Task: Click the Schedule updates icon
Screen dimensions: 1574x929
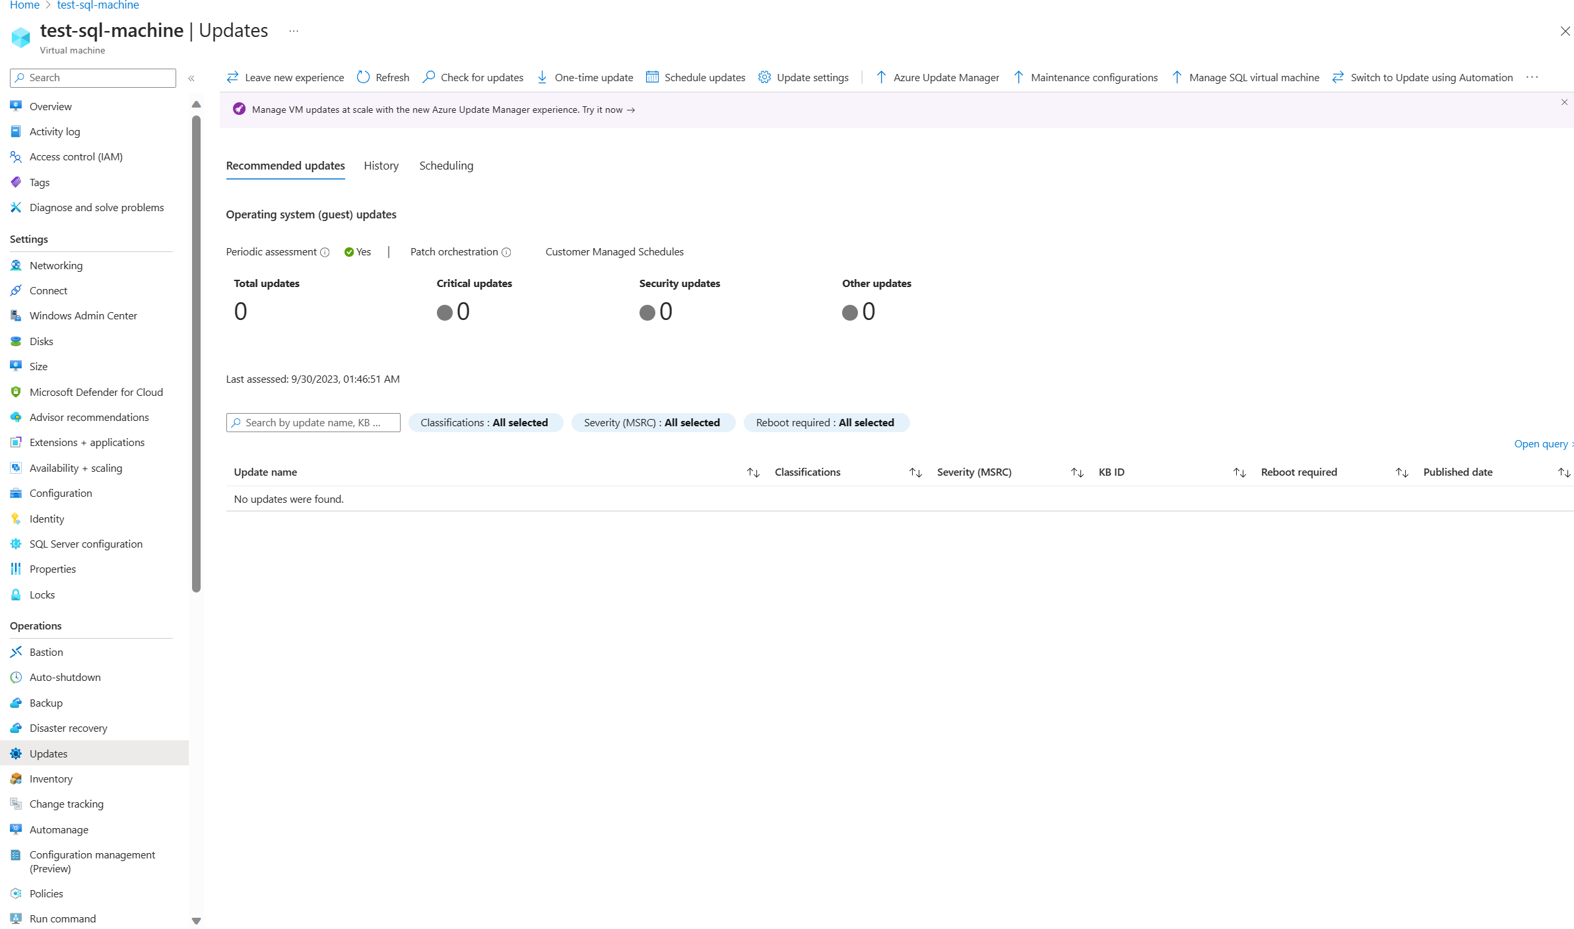Action: click(653, 77)
